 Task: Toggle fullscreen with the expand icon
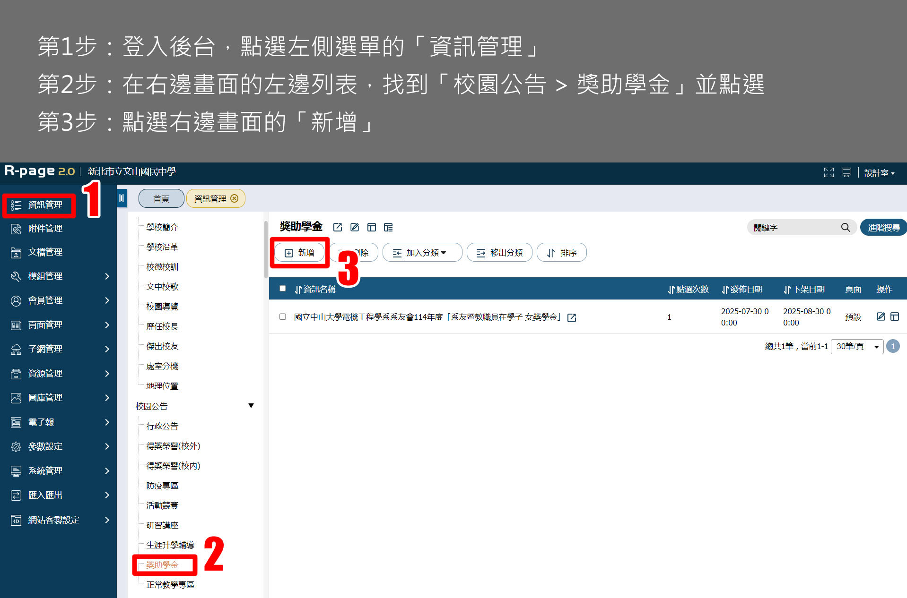point(829,172)
